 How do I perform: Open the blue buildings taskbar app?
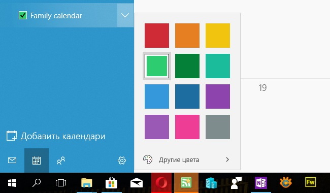point(211,183)
